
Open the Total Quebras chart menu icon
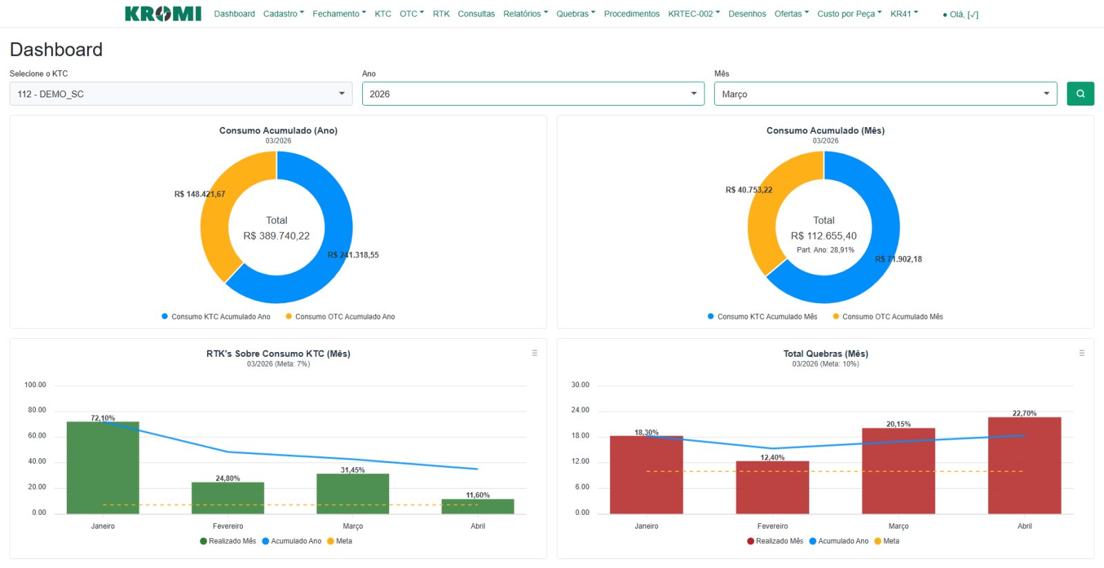(1082, 353)
